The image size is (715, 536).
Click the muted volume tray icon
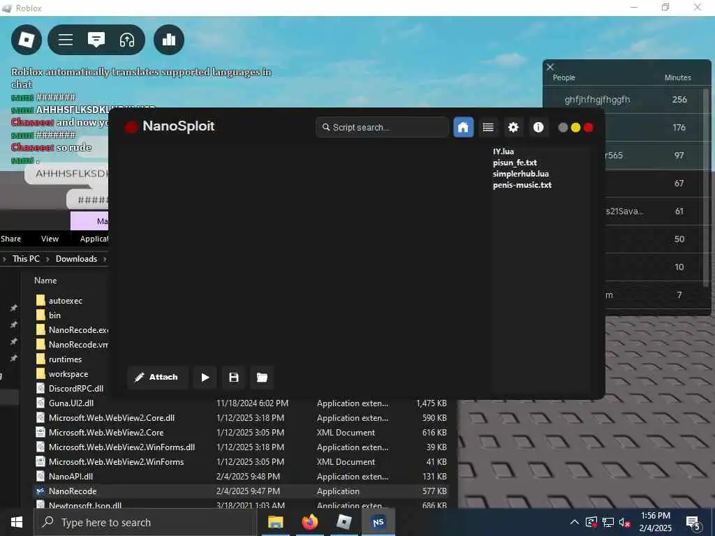625,522
